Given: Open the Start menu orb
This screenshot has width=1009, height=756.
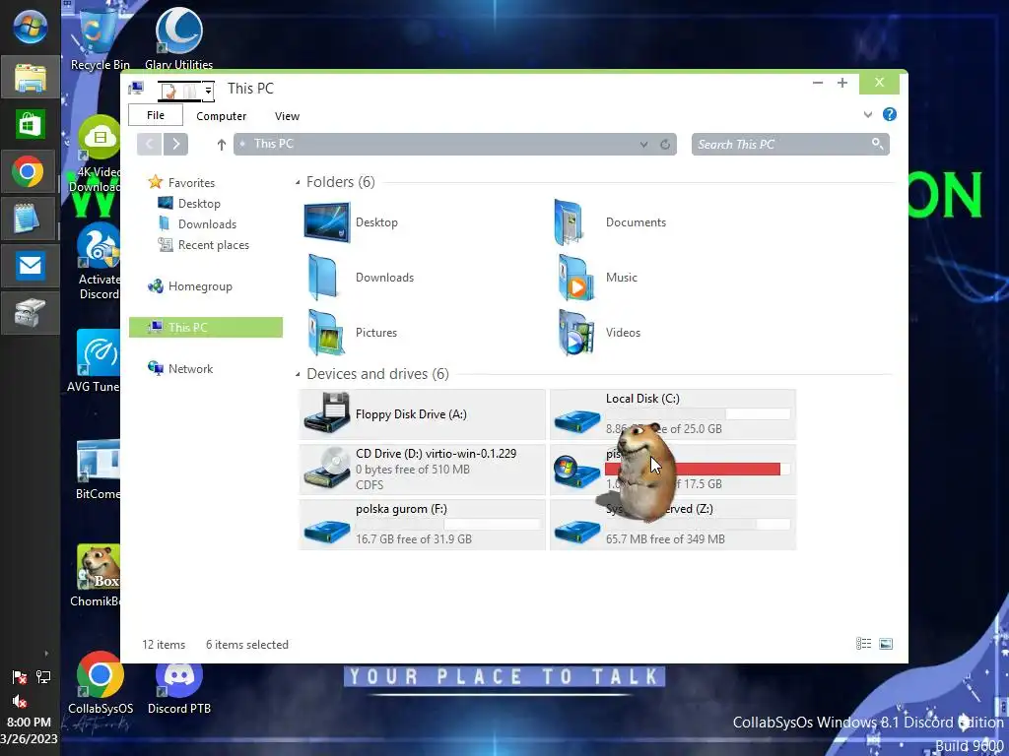Looking at the screenshot, I should click(30, 27).
